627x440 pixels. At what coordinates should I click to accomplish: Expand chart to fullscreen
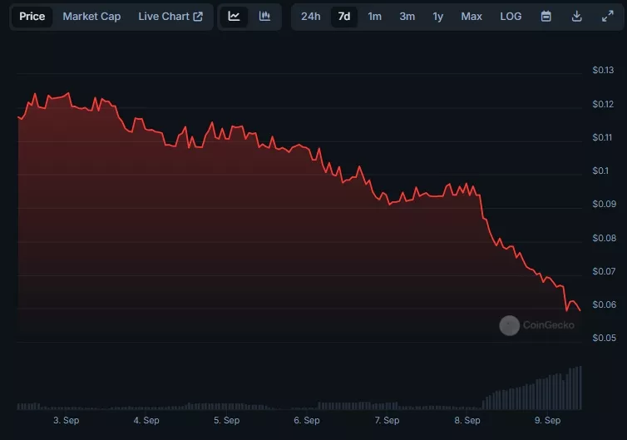(607, 17)
